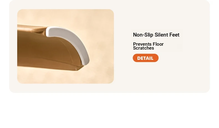Click the empty white area below the card
Image resolution: width=219 pixels, height=128 pixels.
(x=109, y=110)
